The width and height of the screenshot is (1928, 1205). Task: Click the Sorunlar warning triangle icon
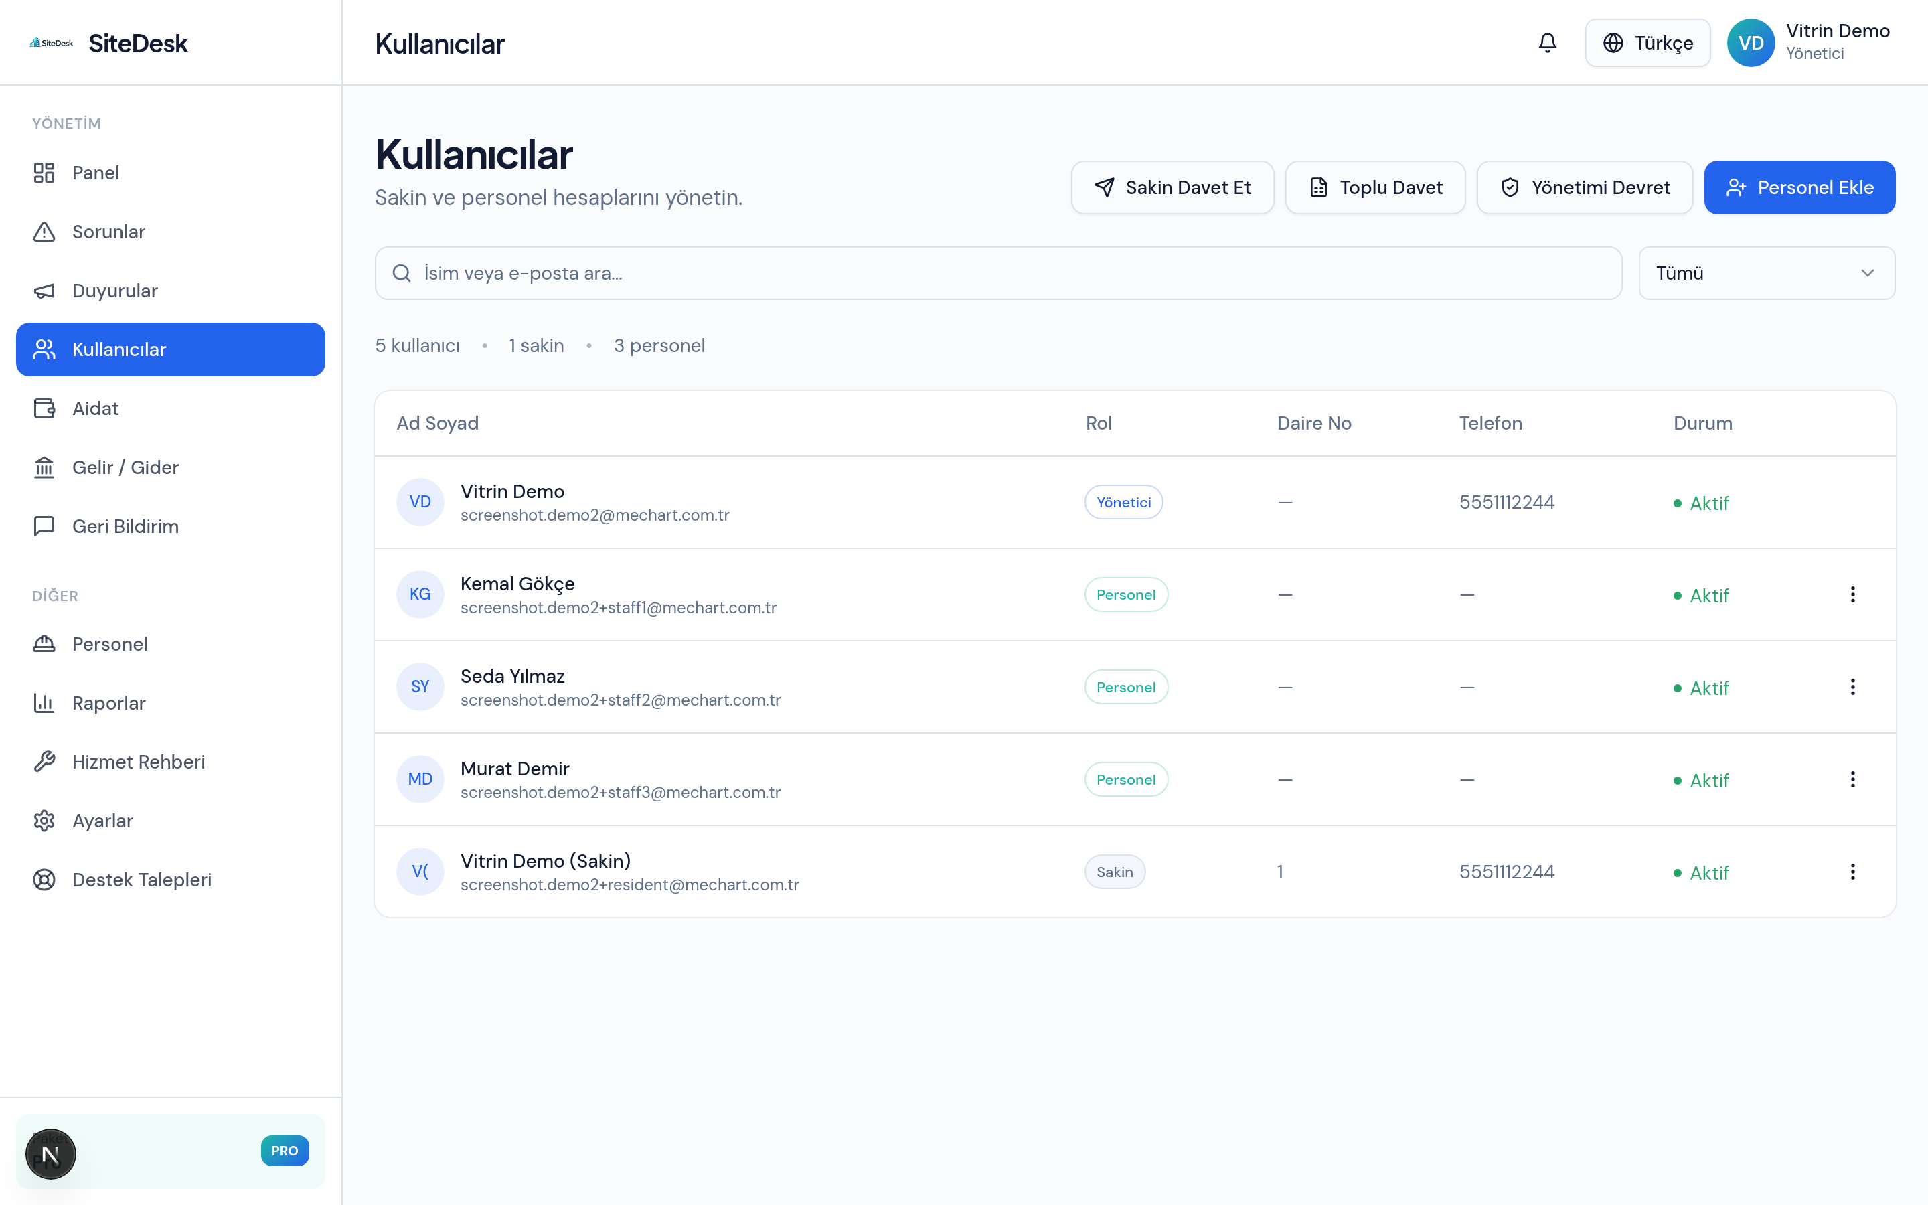tap(44, 232)
